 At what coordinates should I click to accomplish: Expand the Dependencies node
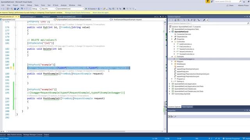(x=172, y=37)
